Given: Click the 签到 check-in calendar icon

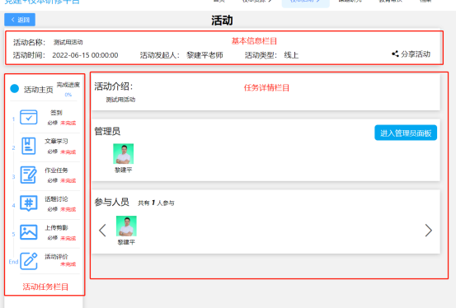Looking at the screenshot, I should [x=29, y=117].
